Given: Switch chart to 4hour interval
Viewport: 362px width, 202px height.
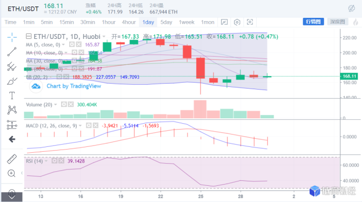Looking at the screenshot, I should pyautogui.click(x=129, y=22).
